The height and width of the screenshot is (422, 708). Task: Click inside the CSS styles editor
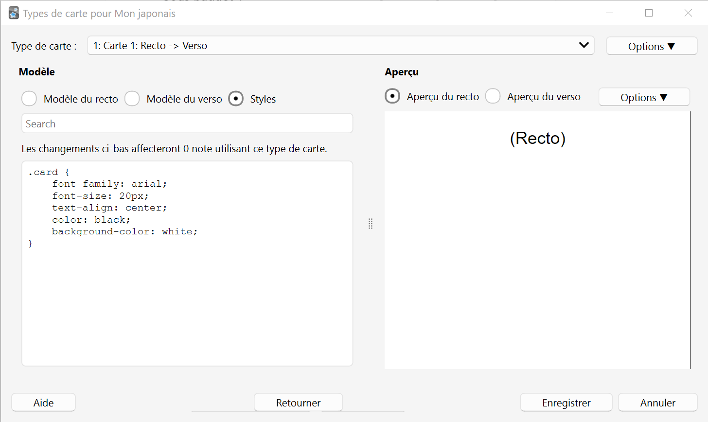tap(187, 264)
